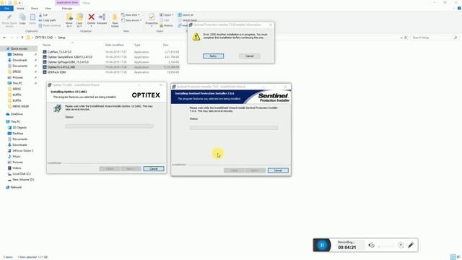Viewport: 462px width, 260px height.
Task: Switch to the View tab
Action: click(48, 8)
